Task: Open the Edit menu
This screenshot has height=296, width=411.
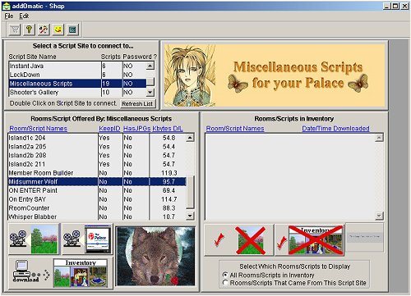Action: 24,16
